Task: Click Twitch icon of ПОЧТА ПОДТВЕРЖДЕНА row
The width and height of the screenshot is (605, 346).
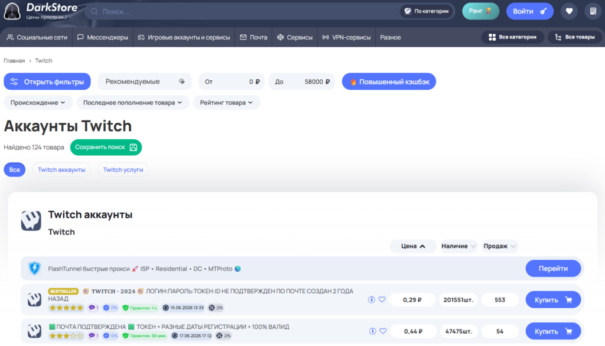Action: coord(34,331)
